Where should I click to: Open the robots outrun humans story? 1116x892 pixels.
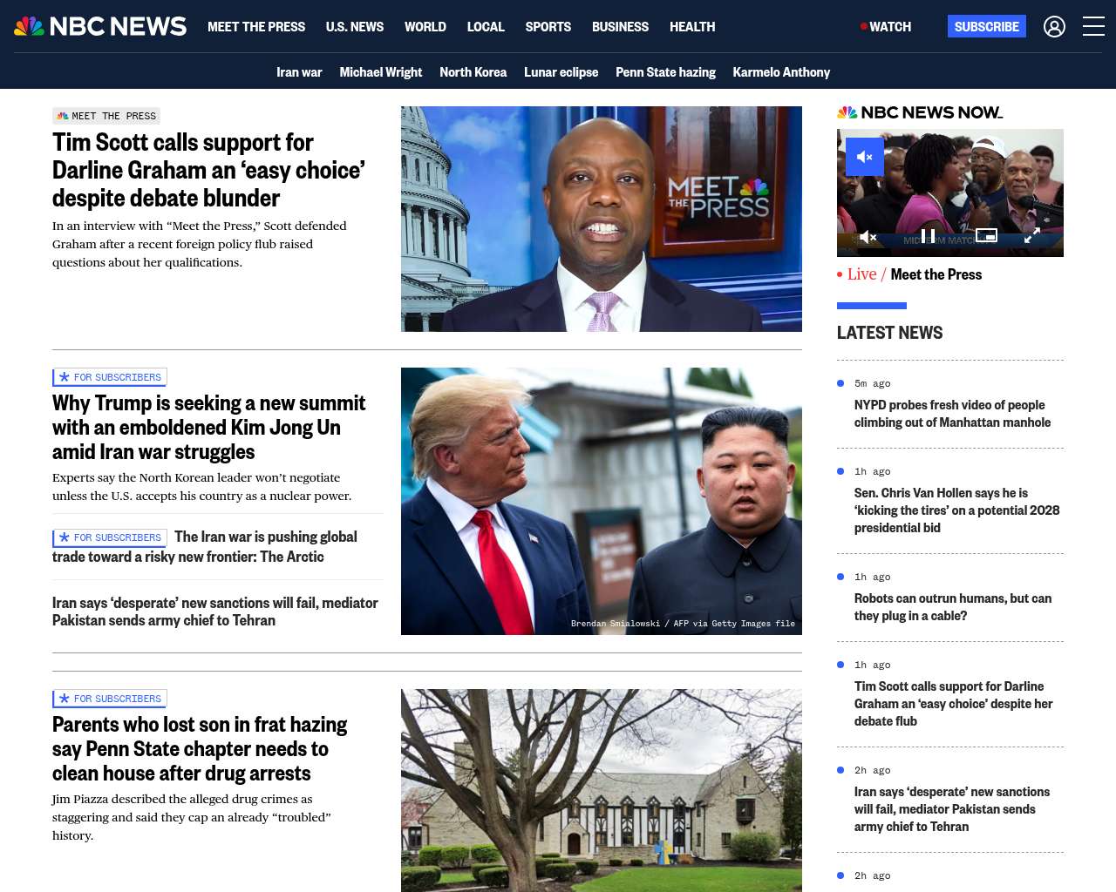click(953, 607)
